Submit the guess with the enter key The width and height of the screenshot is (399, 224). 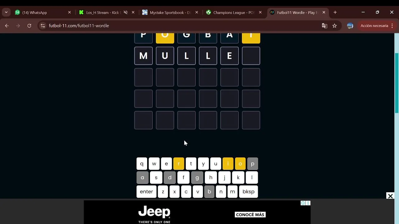pos(147,192)
